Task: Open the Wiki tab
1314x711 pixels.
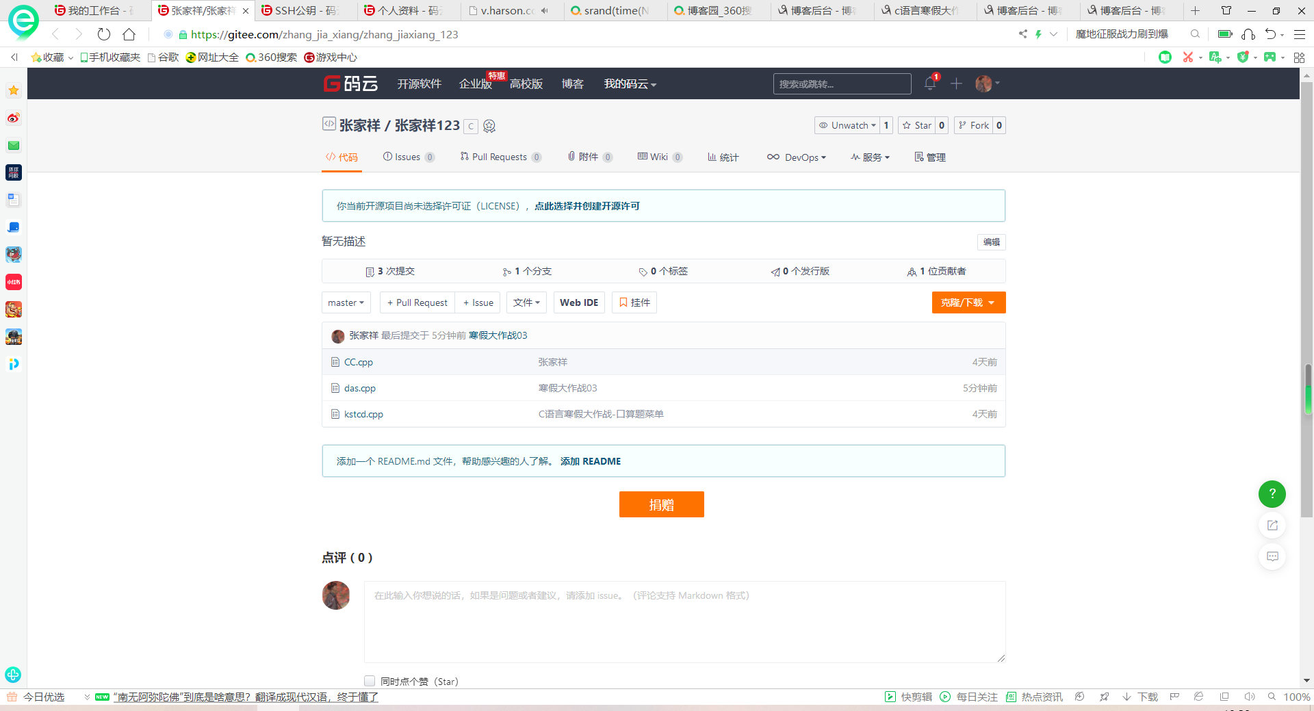Action: [660, 157]
